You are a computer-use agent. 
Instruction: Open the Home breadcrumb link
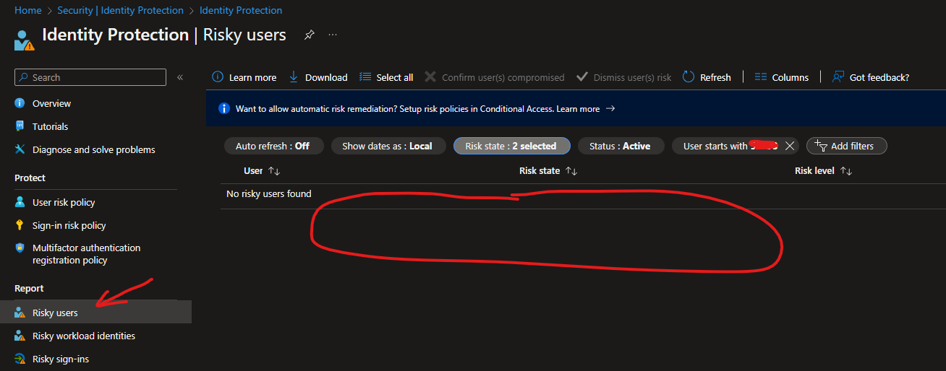coord(27,10)
